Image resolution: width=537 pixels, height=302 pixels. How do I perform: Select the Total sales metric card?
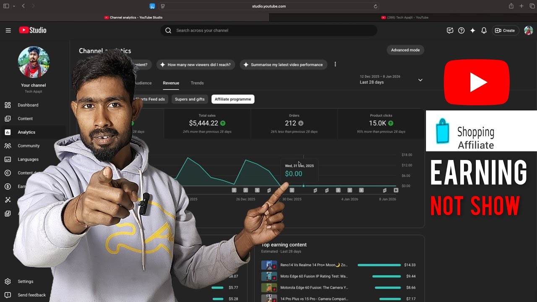tap(207, 124)
